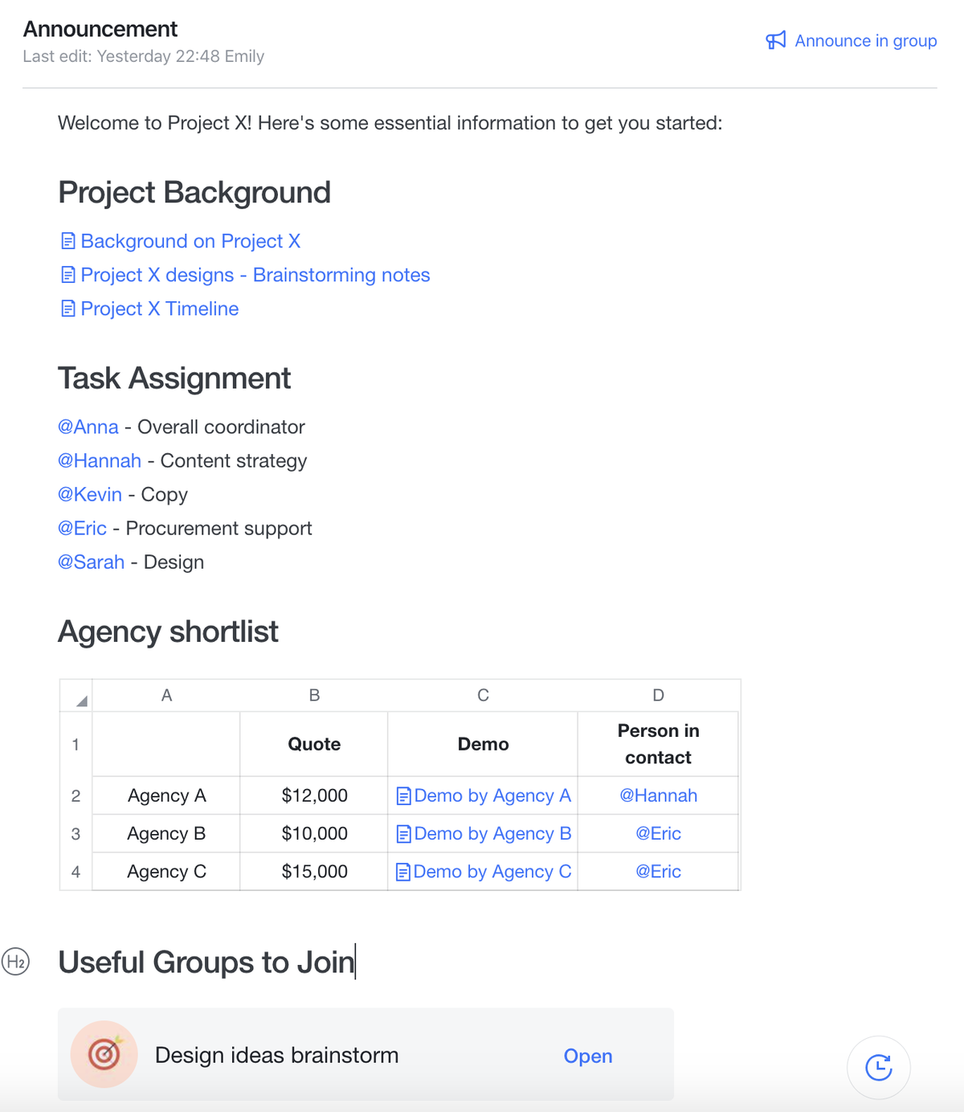Image resolution: width=964 pixels, height=1112 pixels.
Task: Select column B header of the table
Action: pos(313,695)
